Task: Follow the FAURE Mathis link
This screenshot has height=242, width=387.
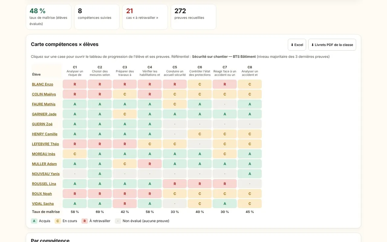Action: pos(44,104)
